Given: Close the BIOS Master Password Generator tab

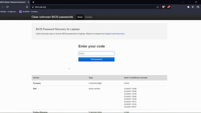Looking at the screenshot, I should coord(29,2).
